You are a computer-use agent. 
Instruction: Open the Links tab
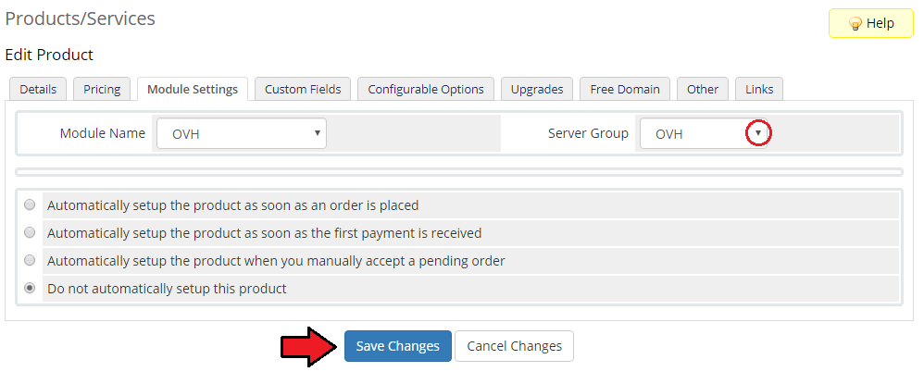click(759, 89)
